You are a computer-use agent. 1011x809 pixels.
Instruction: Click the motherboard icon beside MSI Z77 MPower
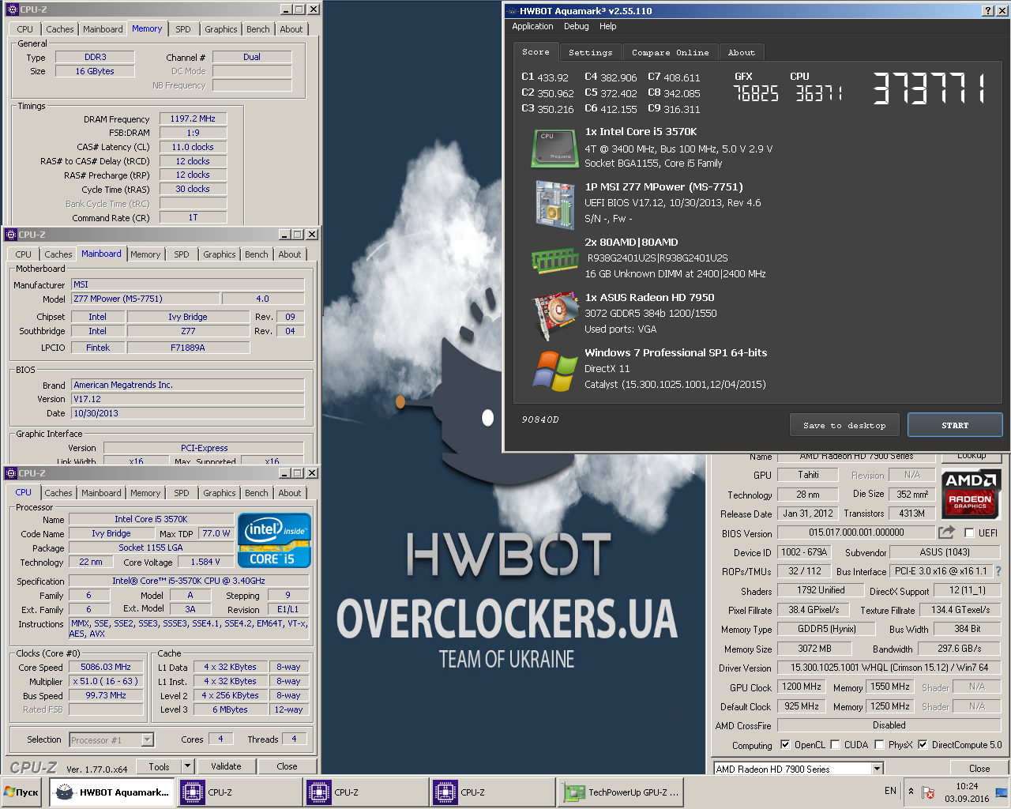554,204
